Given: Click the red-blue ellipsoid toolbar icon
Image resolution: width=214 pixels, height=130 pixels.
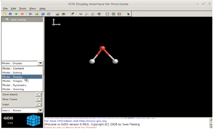Looking at the screenshot, I should (81, 14).
